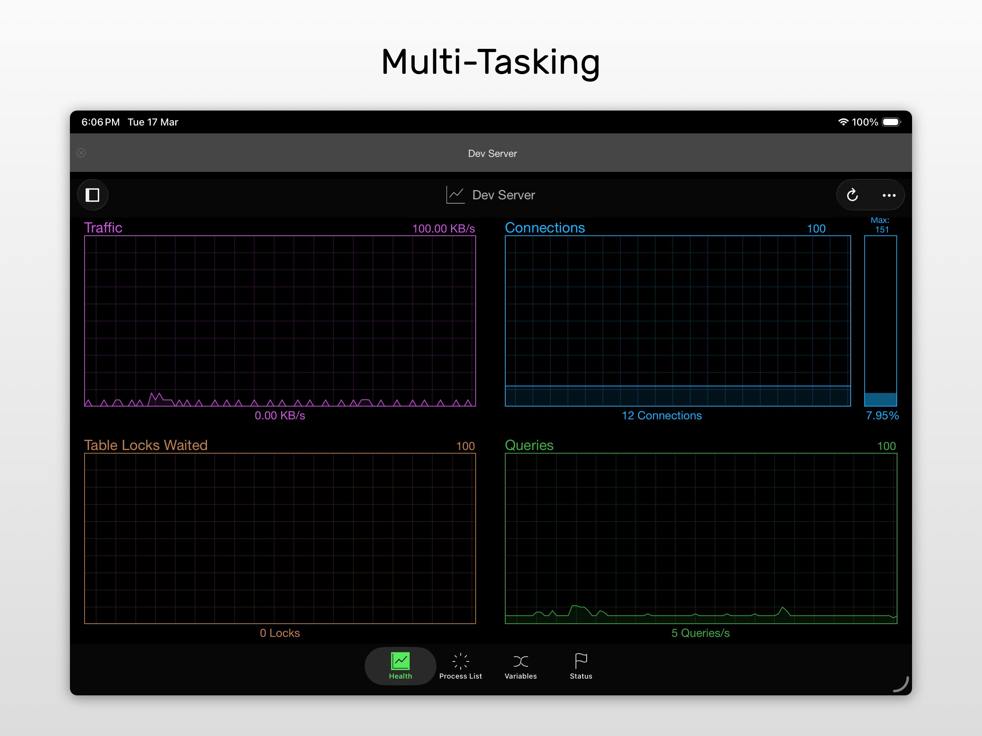This screenshot has width=982, height=736.
Task: Toggle the sidebar panel button
Action: (x=92, y=195)
